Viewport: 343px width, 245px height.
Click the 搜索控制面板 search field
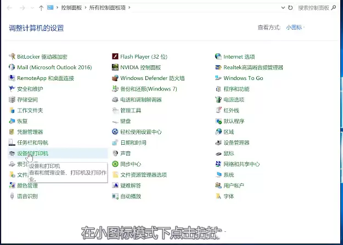click(317, 8)
